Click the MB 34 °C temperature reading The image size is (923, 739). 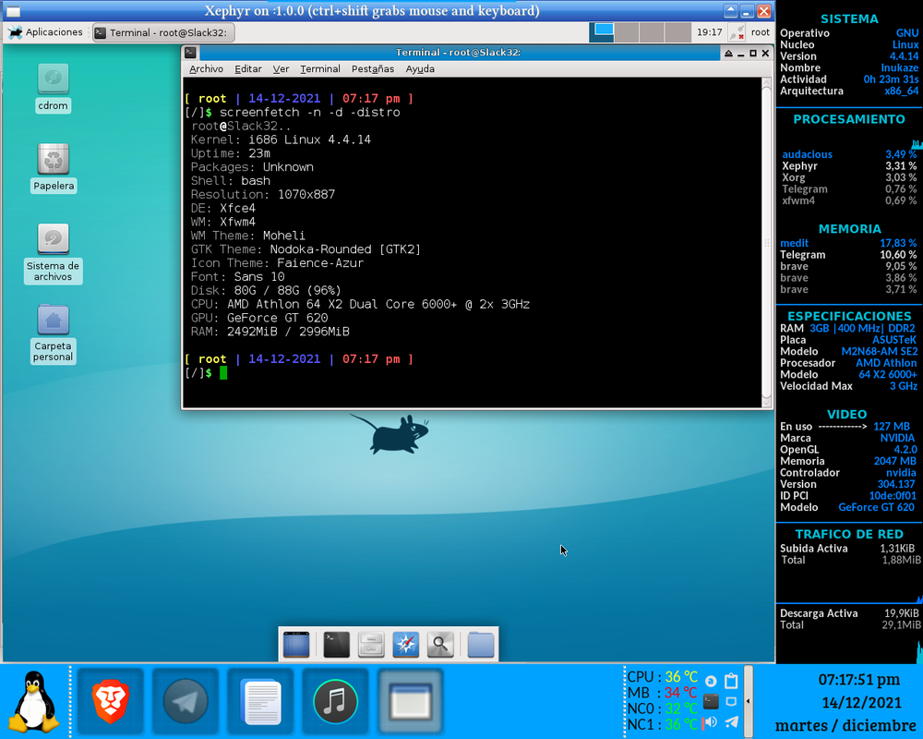[x=662, y=693]
